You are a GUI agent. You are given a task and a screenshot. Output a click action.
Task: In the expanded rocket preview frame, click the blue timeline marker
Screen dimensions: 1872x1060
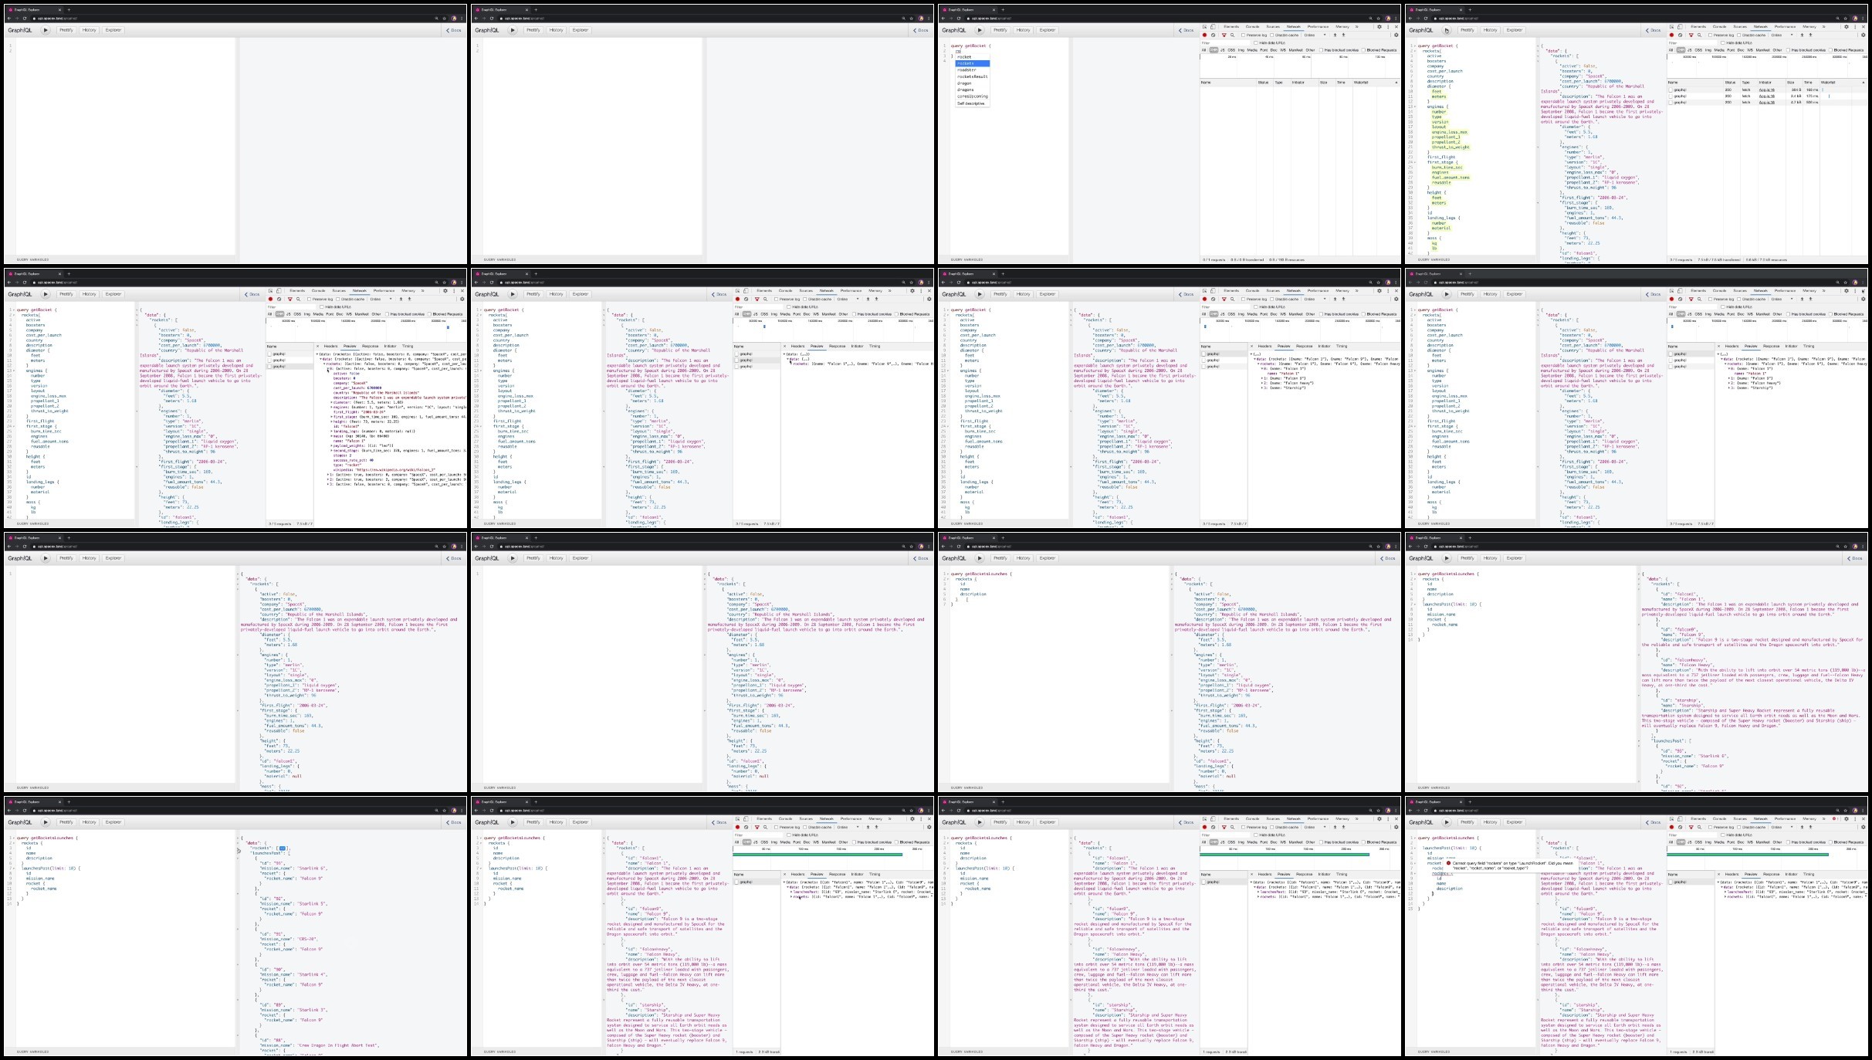pyautogui.click(x=448, y=327)
